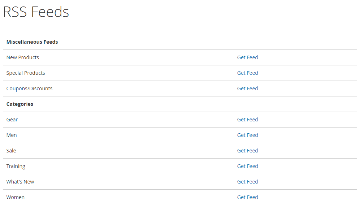Get Feed for Women category

pyautogui.click(x=247, y=198)
